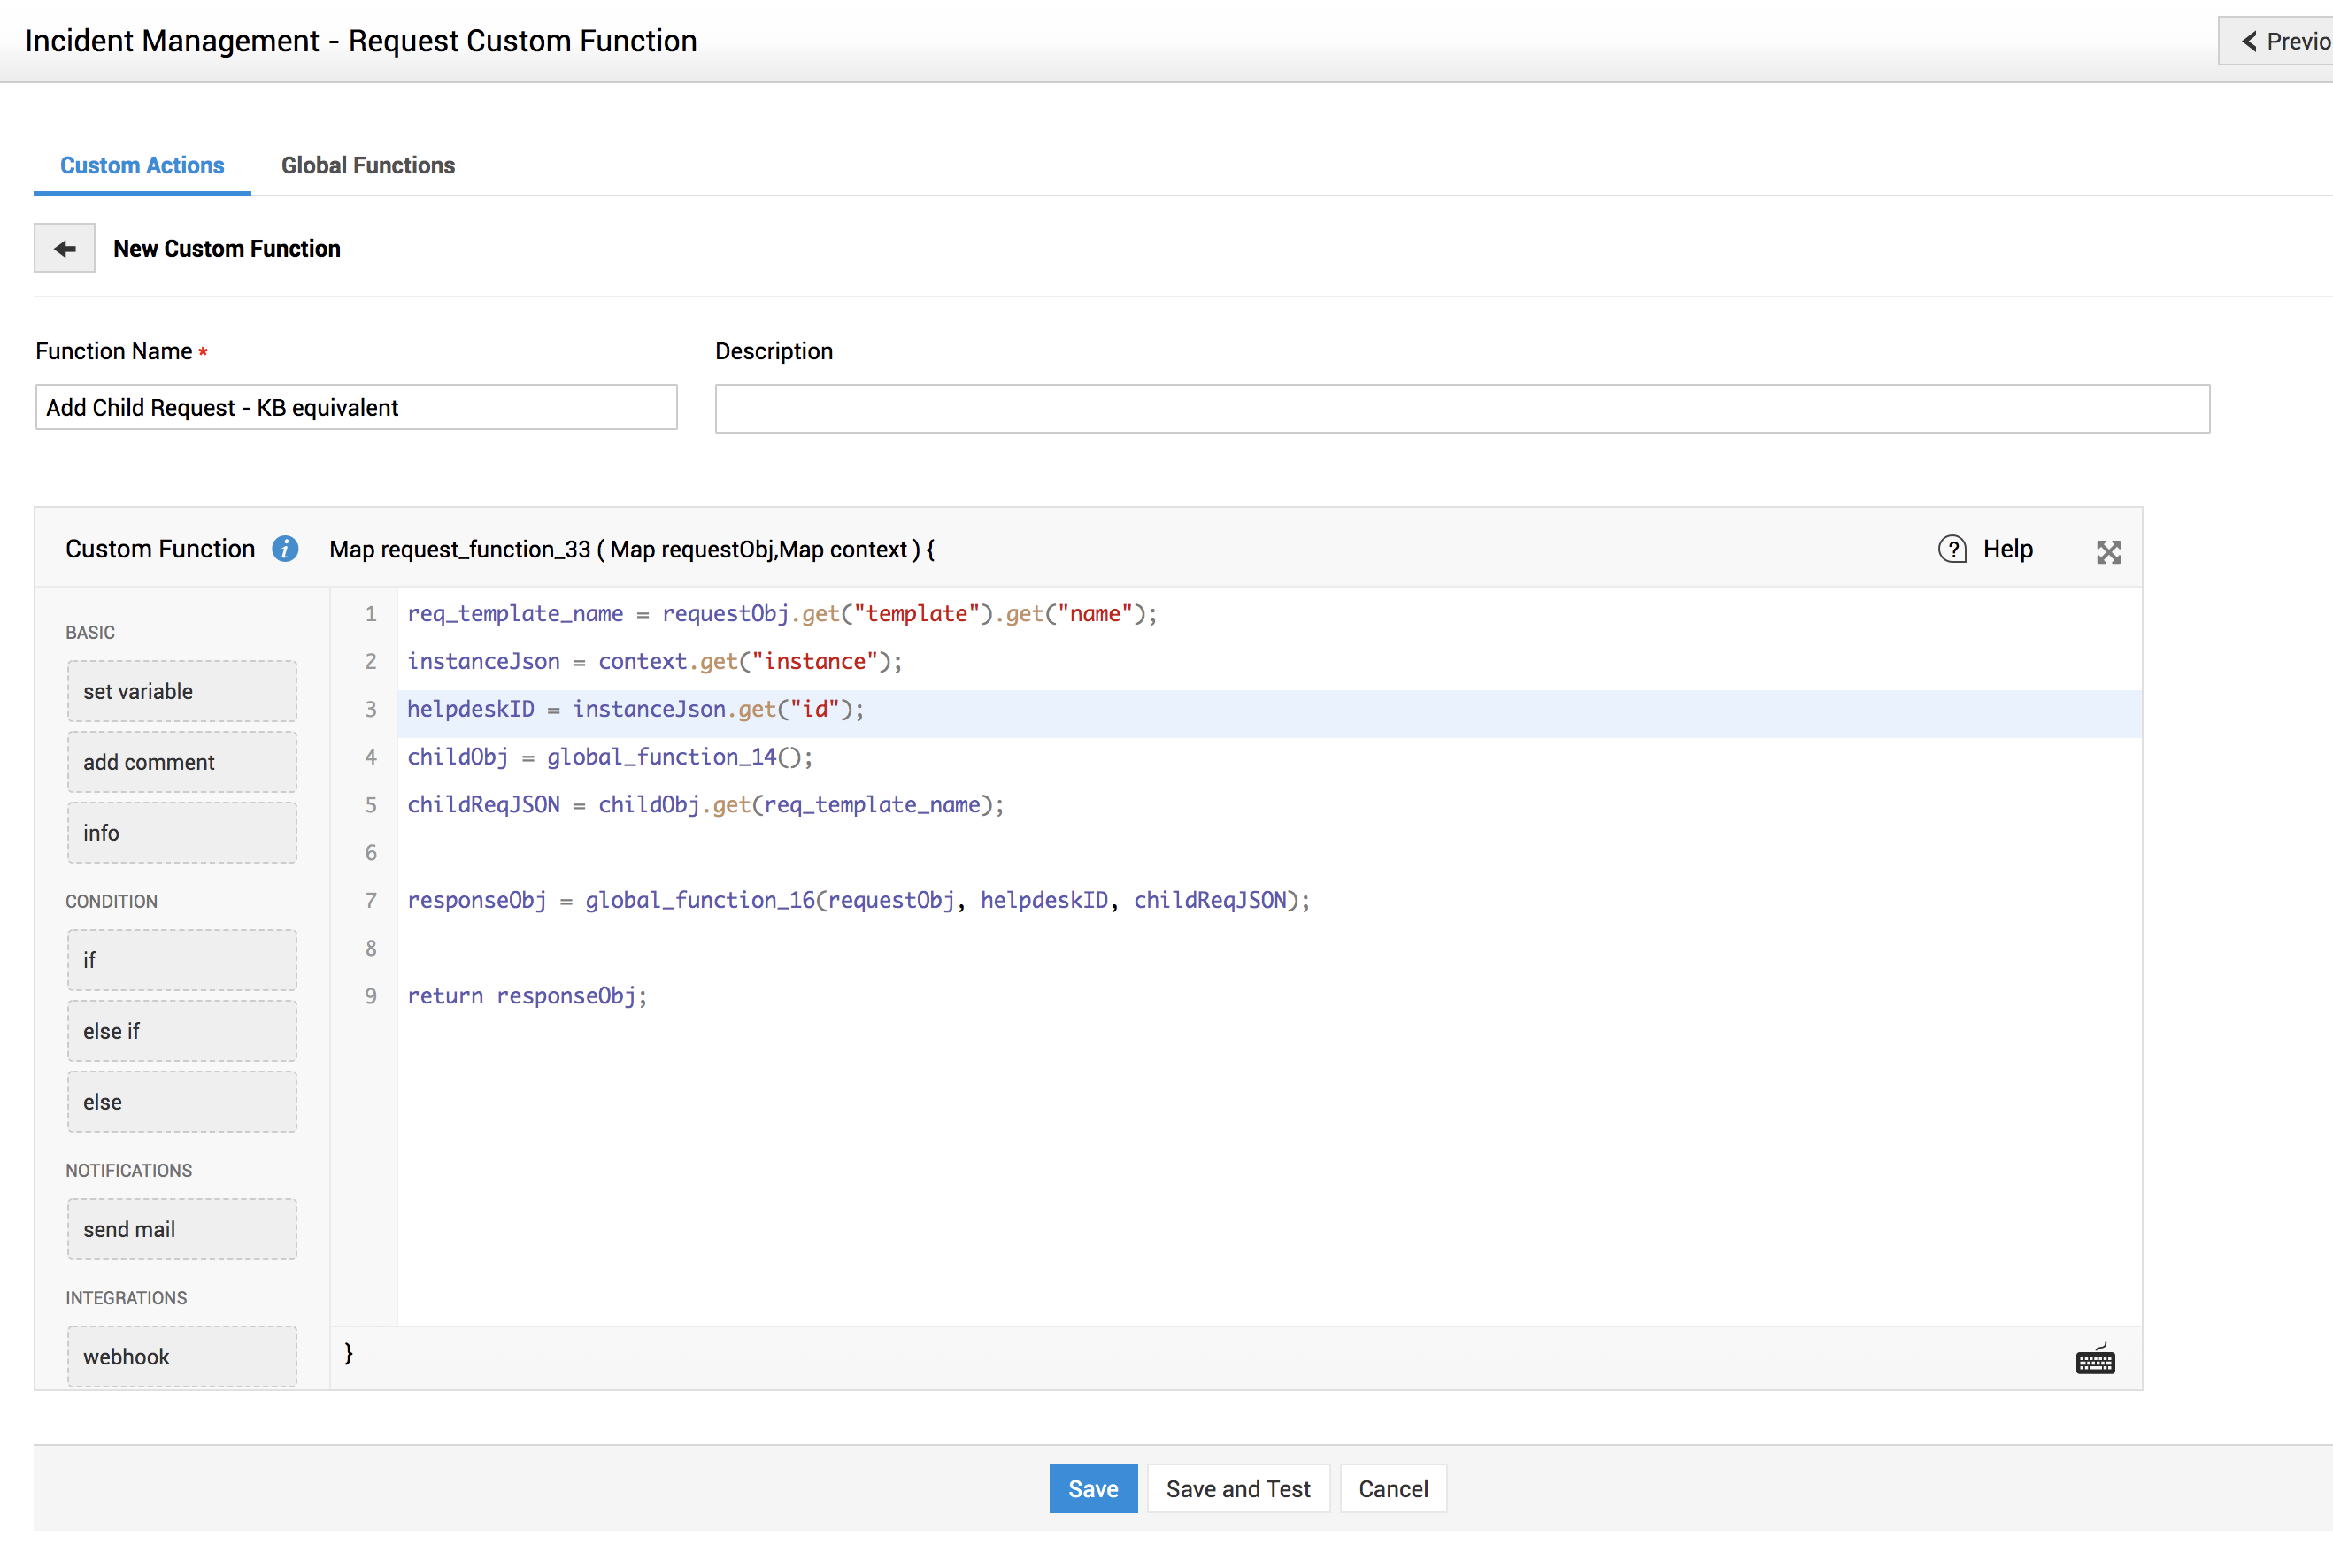
Task: Insert an else condition block
Action: pos(181,1101)
